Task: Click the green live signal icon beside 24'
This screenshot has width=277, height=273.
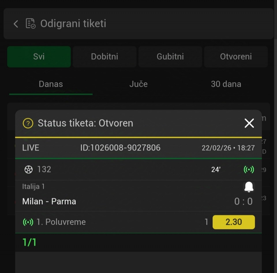Action: pos(249,169)
